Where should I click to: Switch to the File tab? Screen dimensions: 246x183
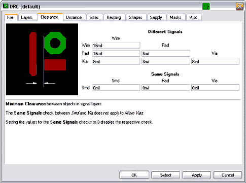click(x=11, y=17)
